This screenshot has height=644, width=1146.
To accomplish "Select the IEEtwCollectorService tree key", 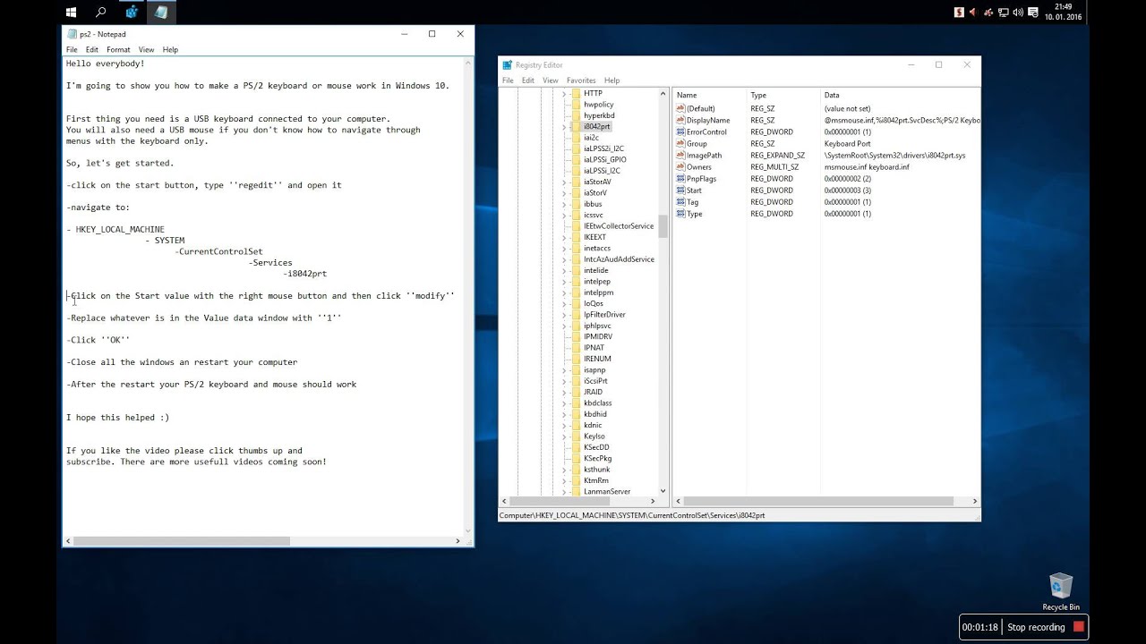I will tap(619, 226).
